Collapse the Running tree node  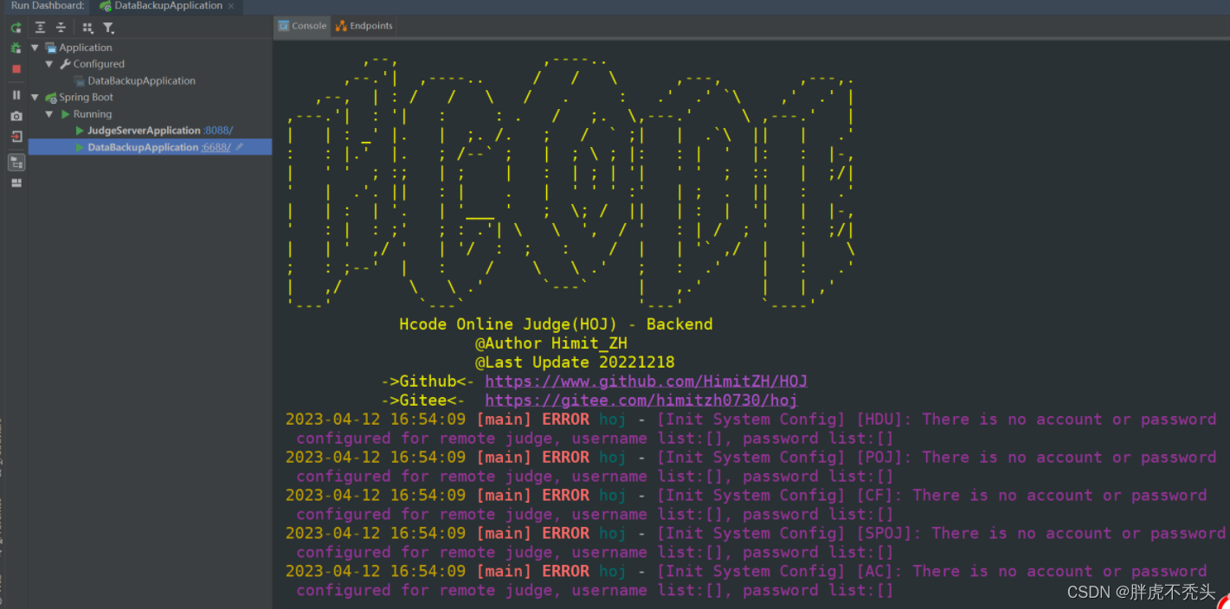pyautogui.click(x=49, y=114)
